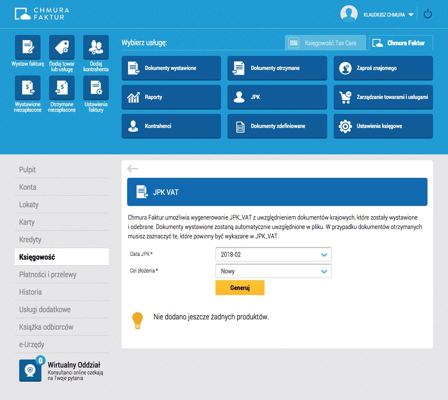Screen dimensions: 448x400
Task: Select Księgowość in the sidebar
Action: click(x=62, y=257)
